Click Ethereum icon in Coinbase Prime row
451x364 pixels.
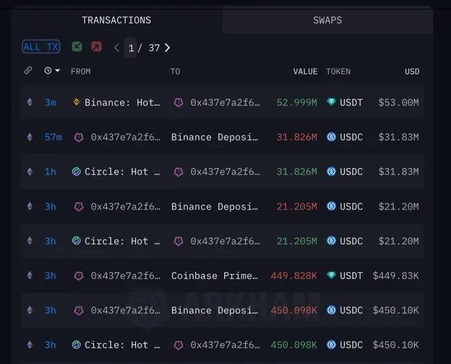[x=30, y=275]
